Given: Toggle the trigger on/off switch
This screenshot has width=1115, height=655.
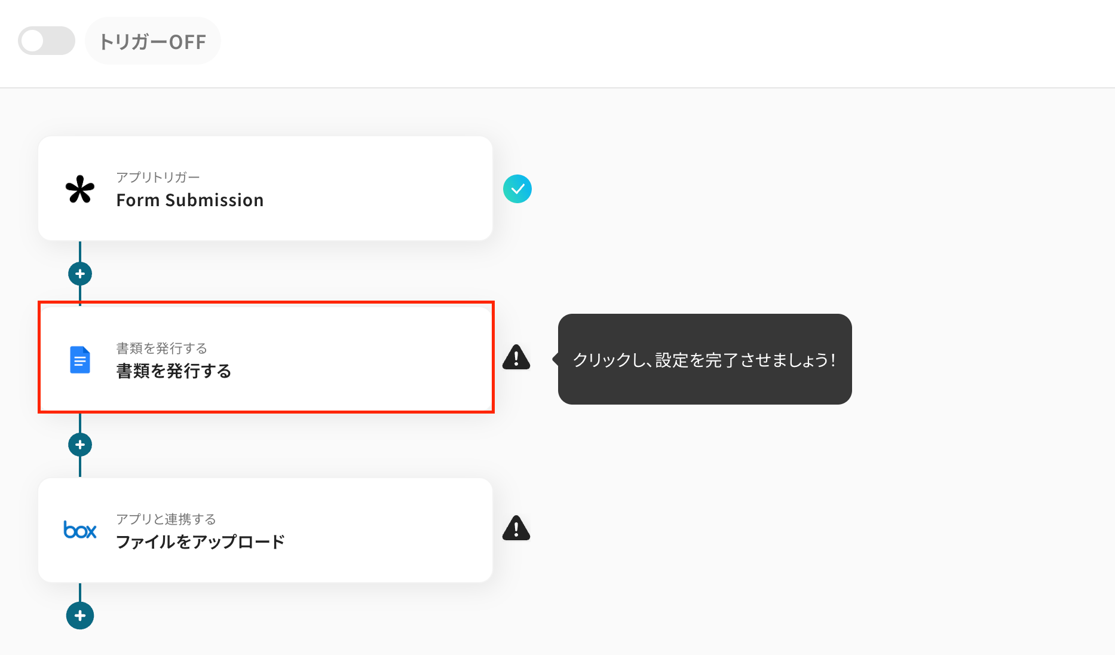Looking at the screenshot, I should 47,41.
